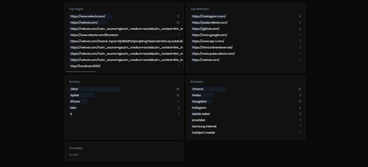This screenshot has height=167, width=368.
Task: Select the K device row
Action: pos(124,114)
